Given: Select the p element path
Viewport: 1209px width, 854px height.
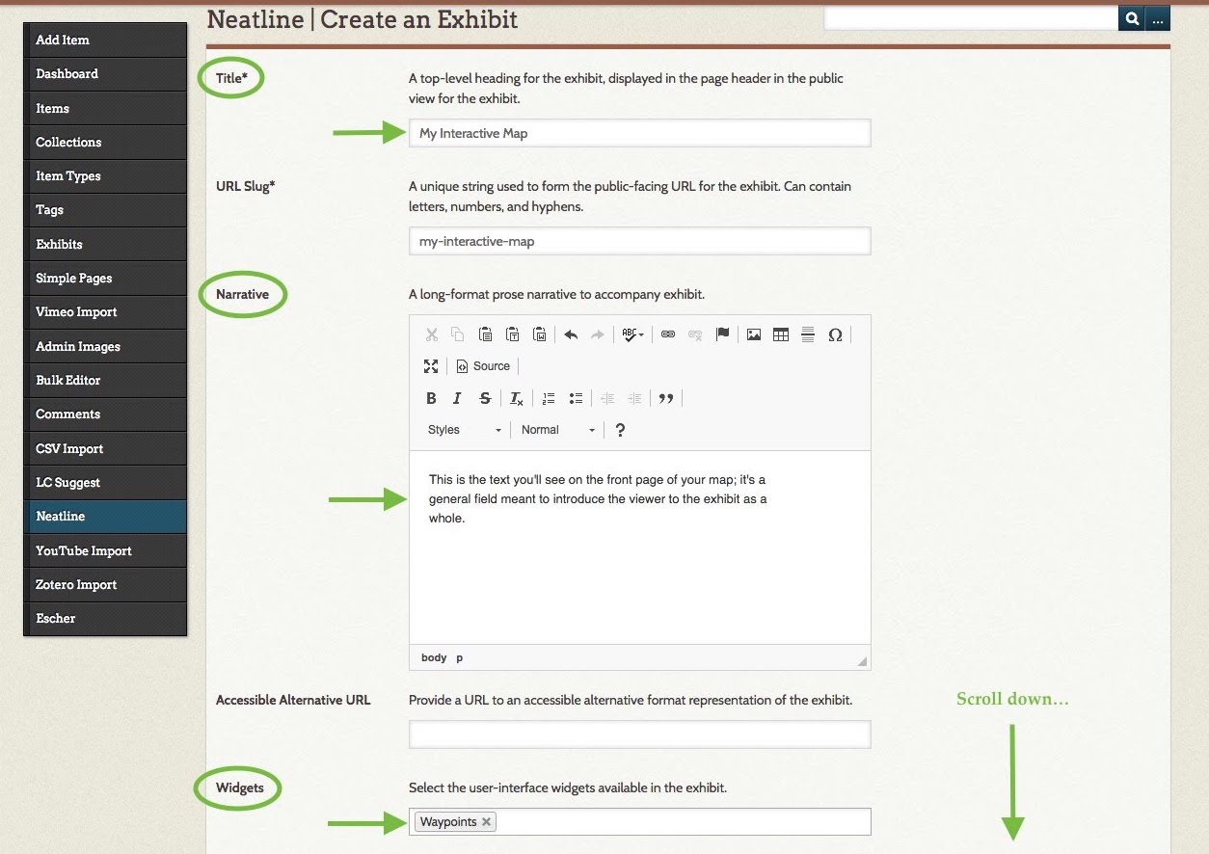Looking at the screenshot, I should point(460,657).
